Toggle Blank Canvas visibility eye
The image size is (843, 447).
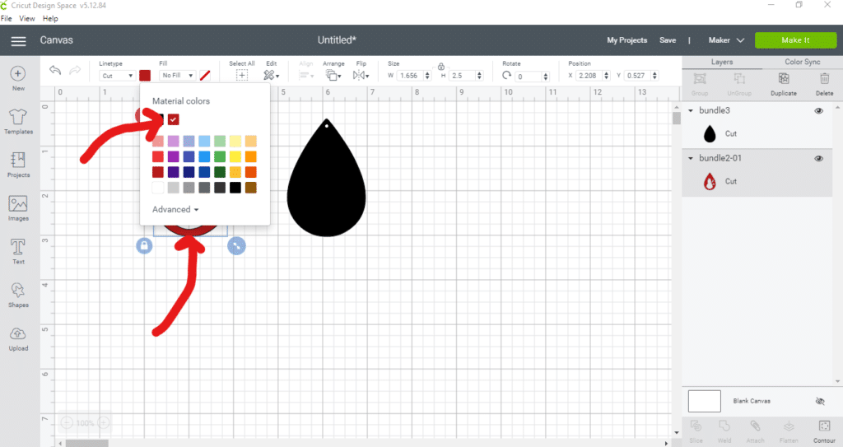click(819, 401)
